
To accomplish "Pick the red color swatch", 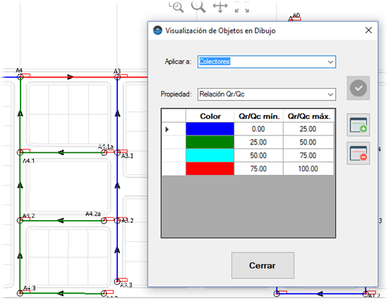I will coord(210,168).
